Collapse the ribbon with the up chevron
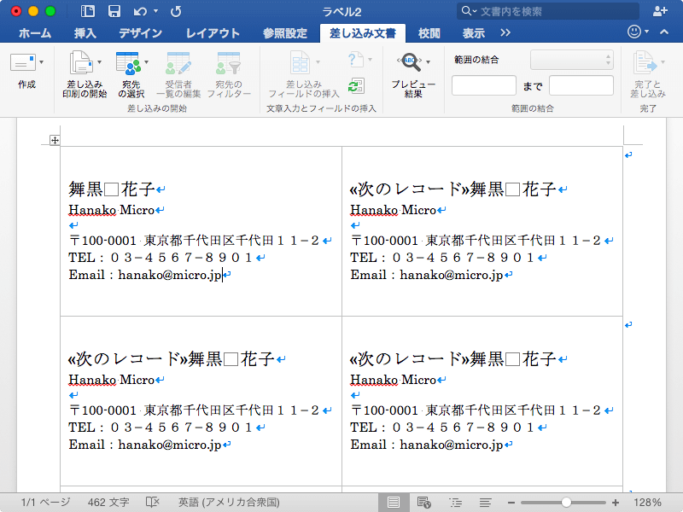This screenshot has width=683, height=512. (664, 32)
